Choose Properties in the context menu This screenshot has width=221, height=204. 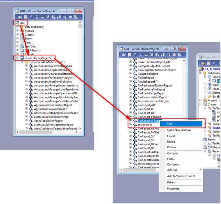point(173,189)
